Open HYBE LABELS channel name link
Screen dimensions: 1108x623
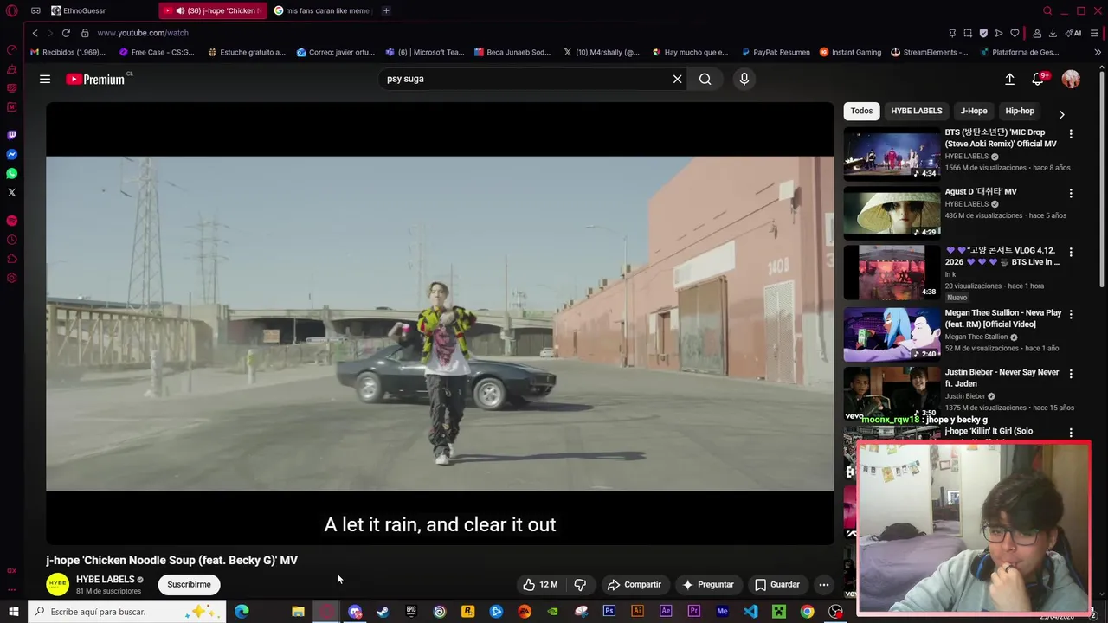point(105,579)
